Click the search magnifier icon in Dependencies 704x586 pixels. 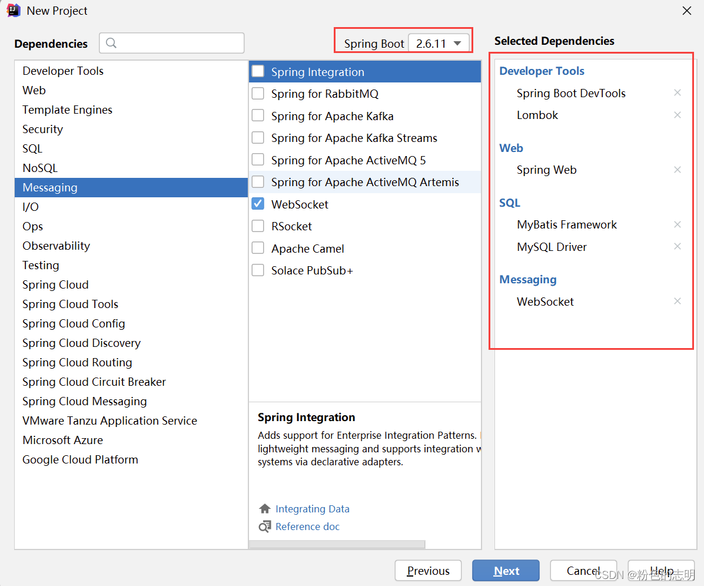click(111, 43)
